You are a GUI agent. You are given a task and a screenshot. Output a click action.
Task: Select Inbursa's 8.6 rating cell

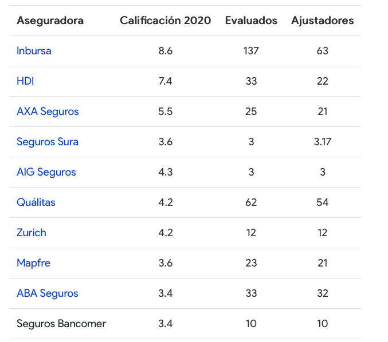(x=165, y=51)
